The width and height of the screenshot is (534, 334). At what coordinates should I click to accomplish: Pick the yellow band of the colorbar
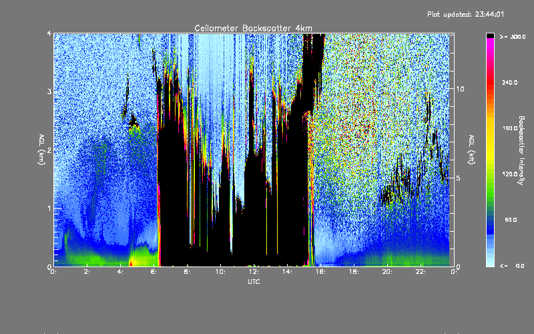[491, 140]
